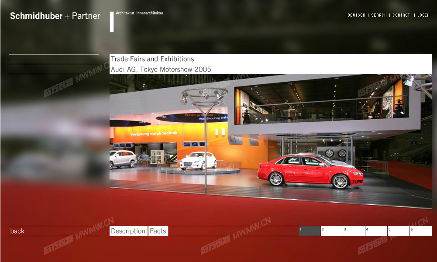Select image page 6
This screenshot has height=262, width=437.
[x=421, y=231]
